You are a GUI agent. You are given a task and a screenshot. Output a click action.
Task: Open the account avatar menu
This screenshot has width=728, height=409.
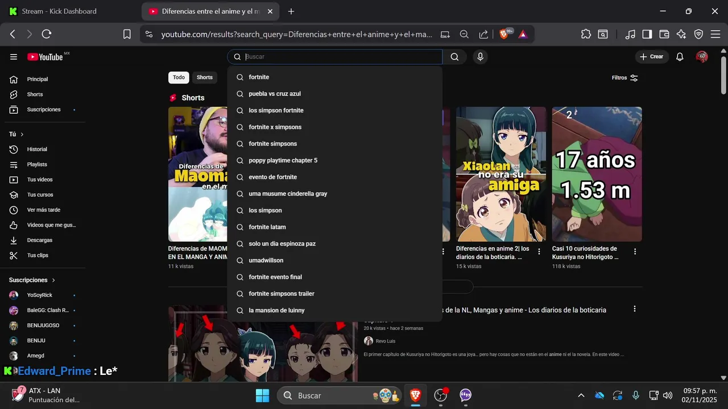pos(702,57)
